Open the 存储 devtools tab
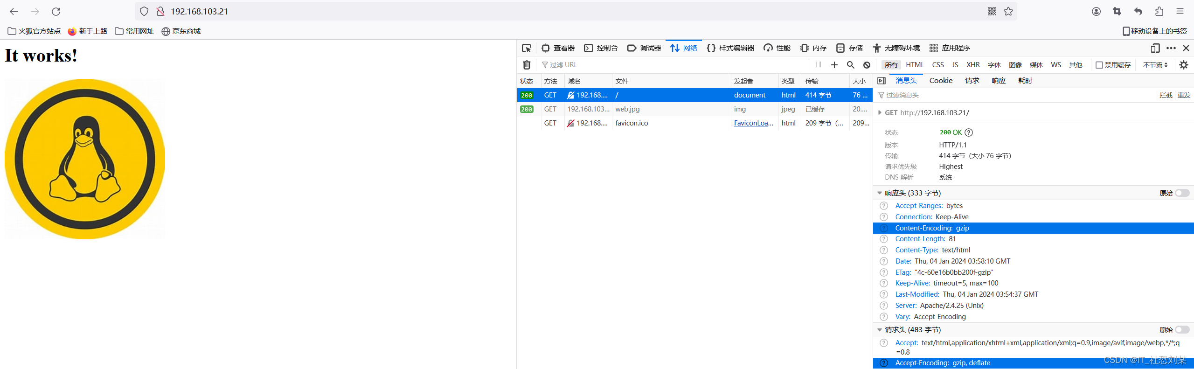Image resolution: width=1194 pixels, height=369 pixels. (849, 48)
